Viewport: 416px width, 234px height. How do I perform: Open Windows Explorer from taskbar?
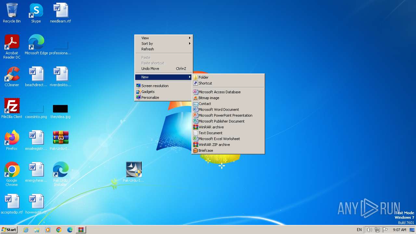[x=37, y=230]
